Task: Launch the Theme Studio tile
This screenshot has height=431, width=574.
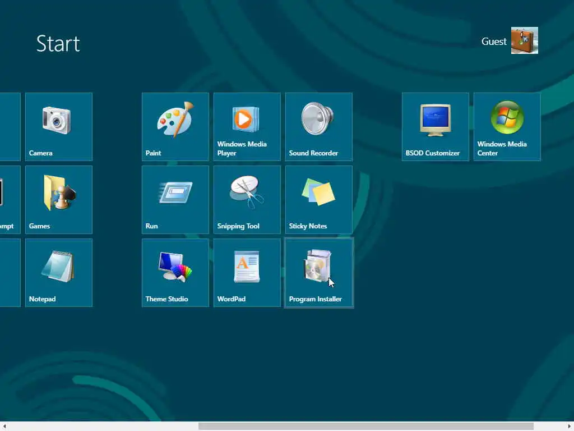Action: 175,273
